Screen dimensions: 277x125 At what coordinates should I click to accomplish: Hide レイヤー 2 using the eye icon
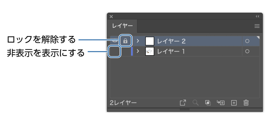click(x=115, y=41)
